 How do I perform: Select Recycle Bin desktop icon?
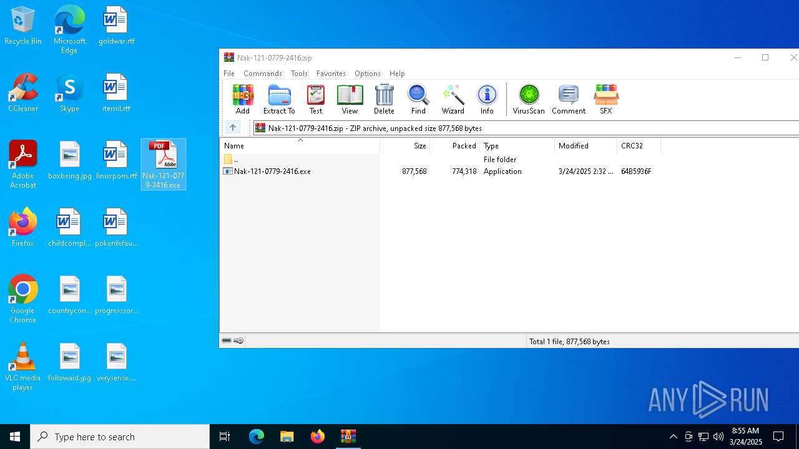tap(23, 26)
